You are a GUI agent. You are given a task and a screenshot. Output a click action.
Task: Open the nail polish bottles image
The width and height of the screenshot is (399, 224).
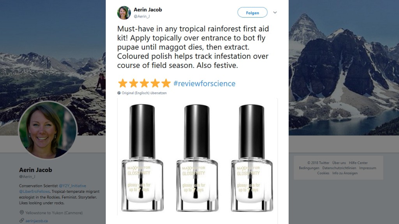click(197, 157)
